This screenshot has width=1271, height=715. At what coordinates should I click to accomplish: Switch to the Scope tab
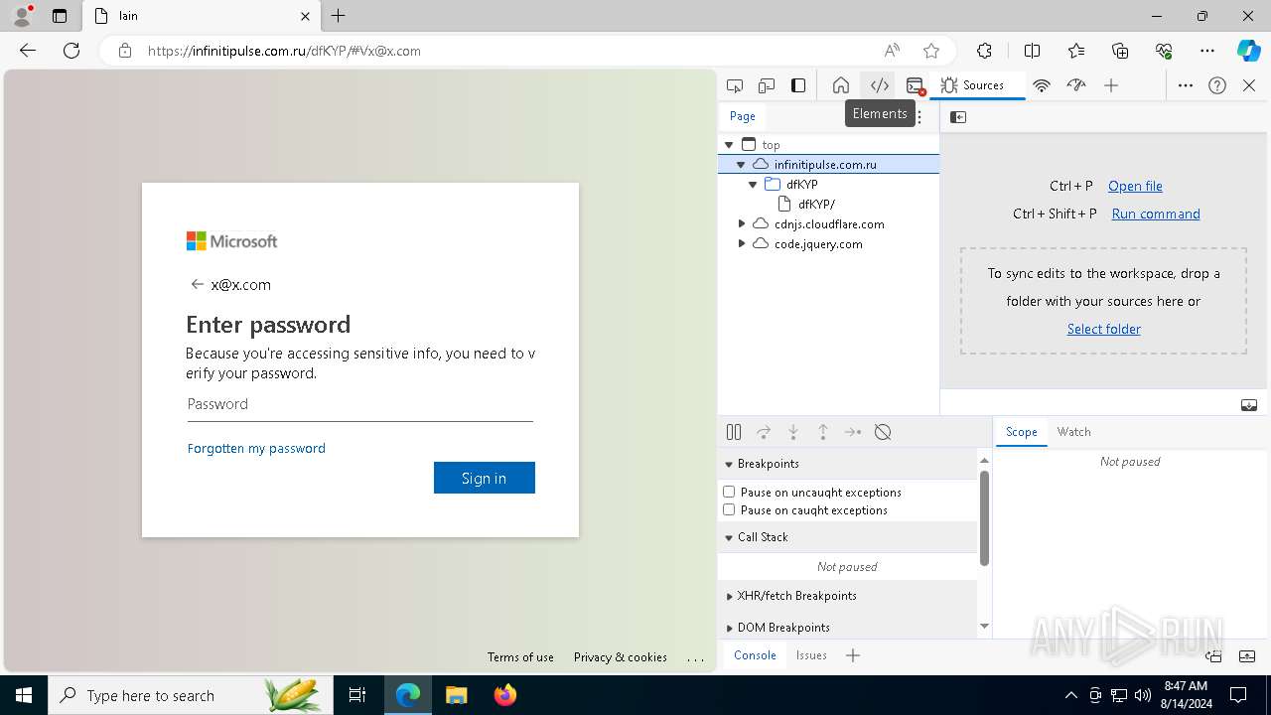click(1021, 432)
